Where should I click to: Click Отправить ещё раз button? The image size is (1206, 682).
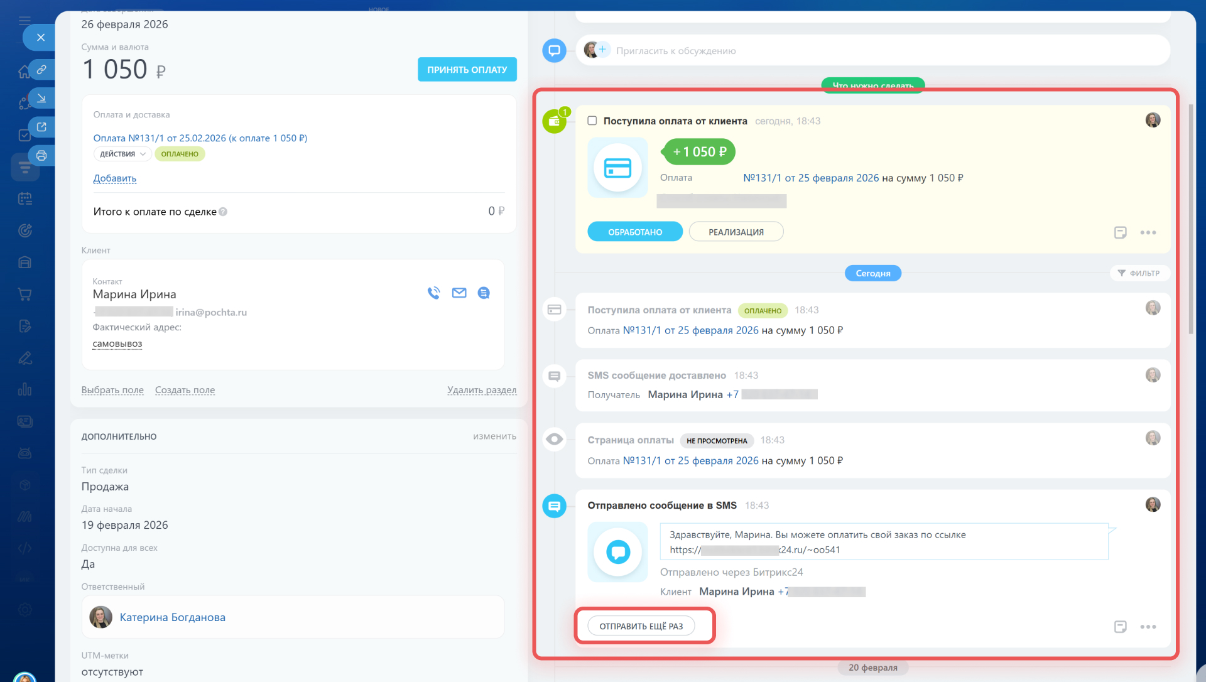tap(641, 626)
